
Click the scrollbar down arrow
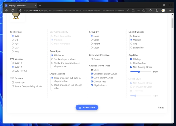tap(172, 122)
